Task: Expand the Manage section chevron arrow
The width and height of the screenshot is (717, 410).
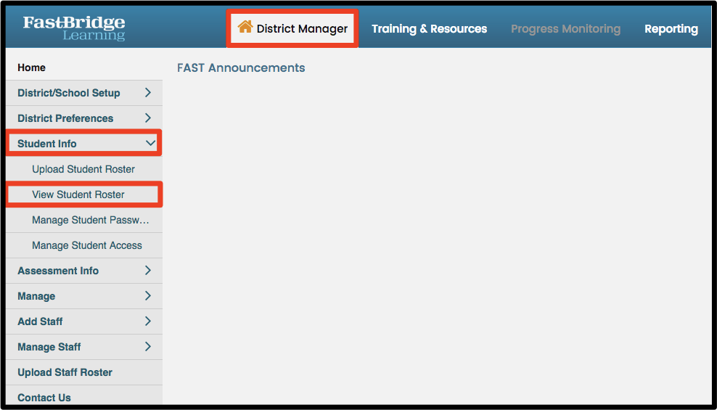Action: click(148, 296)
